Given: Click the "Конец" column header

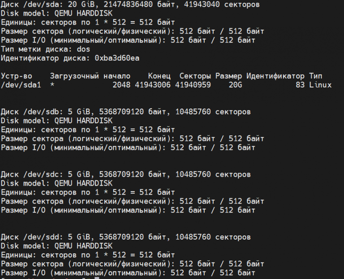Looking at the screenshot, I should (159, 76).
